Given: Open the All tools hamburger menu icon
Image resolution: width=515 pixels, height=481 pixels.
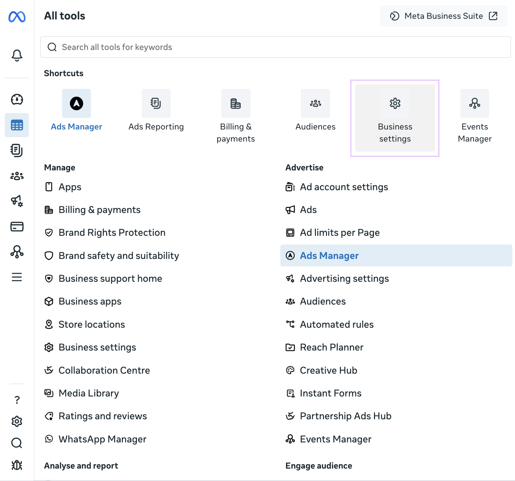Looking at the screenshot, I should 17,277.
